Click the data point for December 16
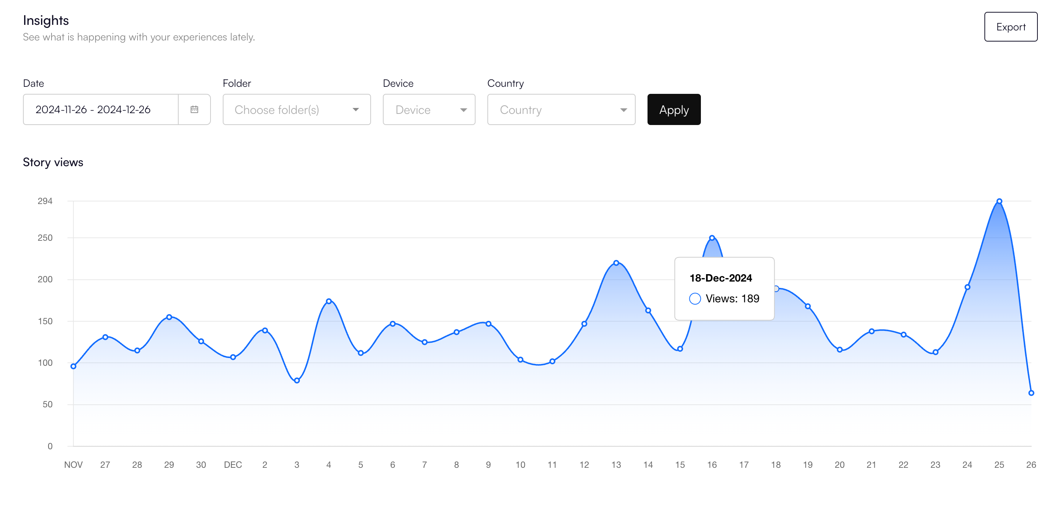The width and height of the screenshot is (1063, 506). 712,238
